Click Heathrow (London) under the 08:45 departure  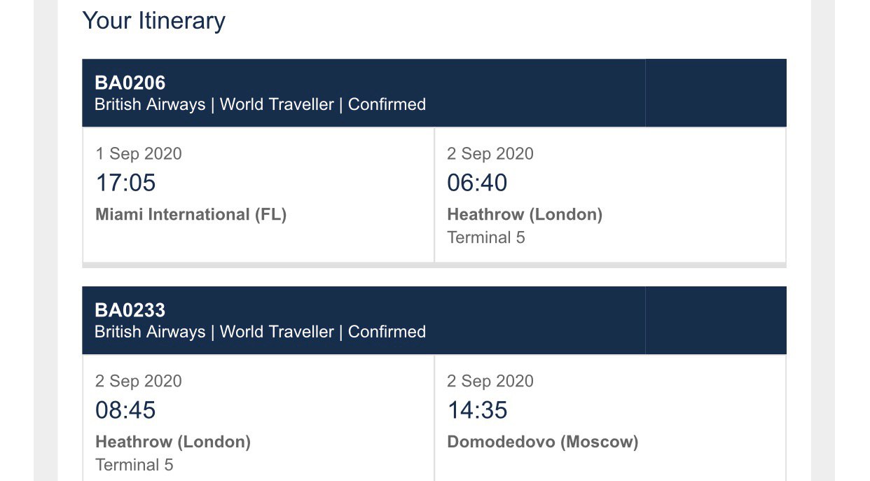coord(173,442)
